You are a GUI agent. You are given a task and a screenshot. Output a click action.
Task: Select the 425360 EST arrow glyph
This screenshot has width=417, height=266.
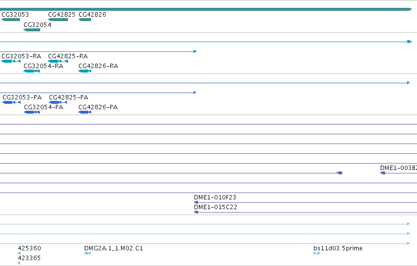(19, 253)
